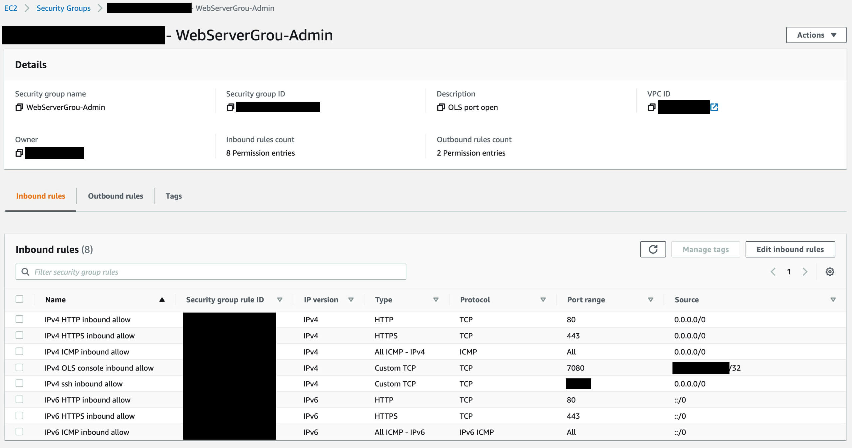Copy the Owner account ID
Image resolution: width=852 pixels, height=448 pixels.
click(19, 153)
